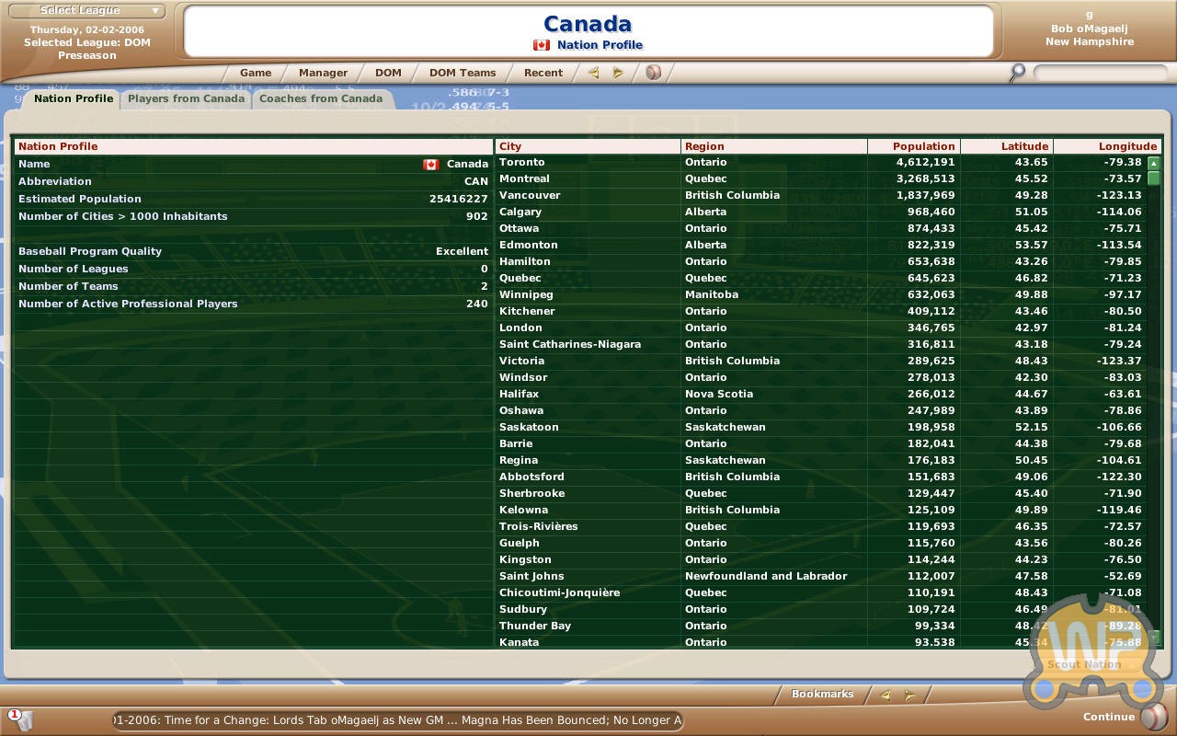Switch to Coaches from Canada tab
The image size is (1177, 736).
320,99
